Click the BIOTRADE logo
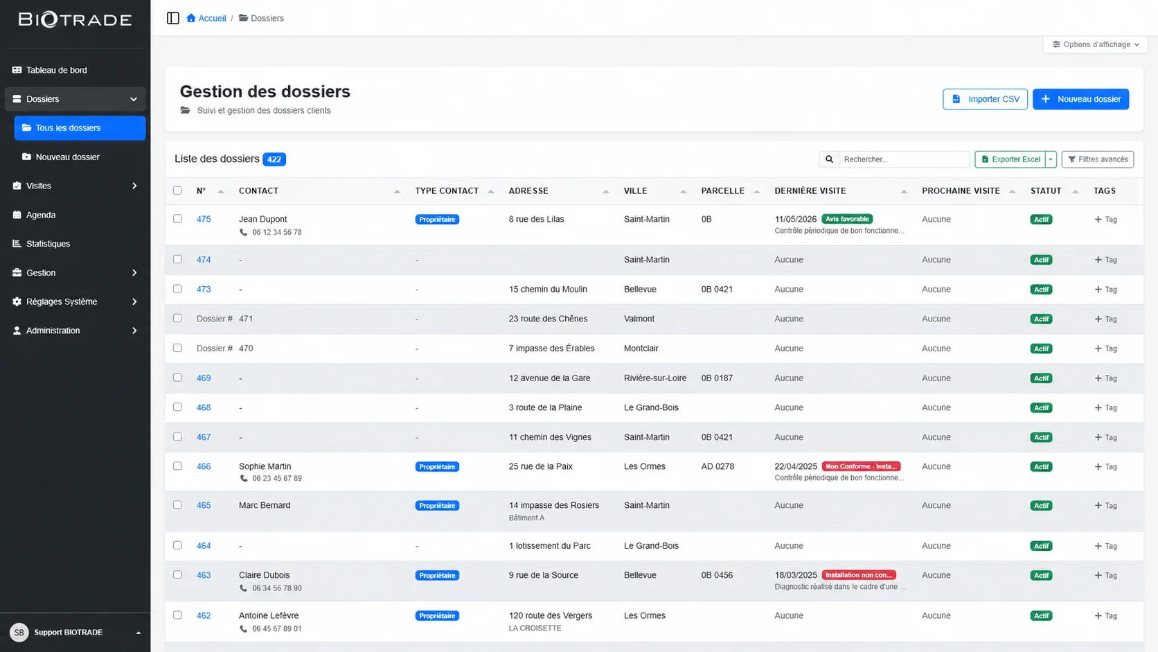The height and width of the screenshot is (652, 1158). pyautogui.click(x=75, y=20)
